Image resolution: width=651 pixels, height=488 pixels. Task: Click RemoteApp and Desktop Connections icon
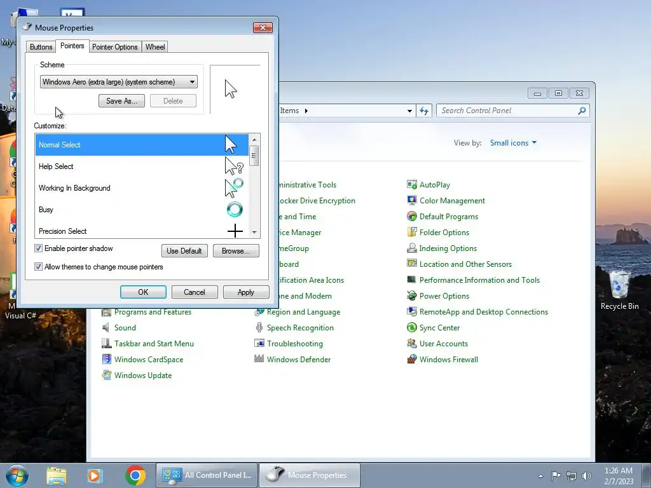[411, 311]
